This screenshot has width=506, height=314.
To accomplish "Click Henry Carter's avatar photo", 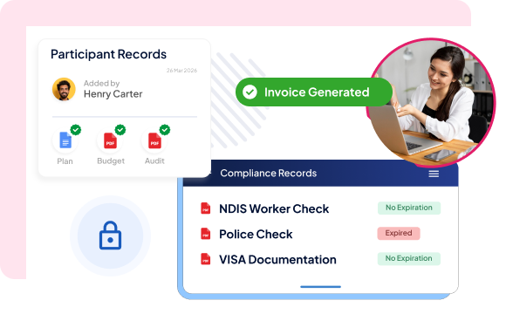I will [x=64, y=89].
